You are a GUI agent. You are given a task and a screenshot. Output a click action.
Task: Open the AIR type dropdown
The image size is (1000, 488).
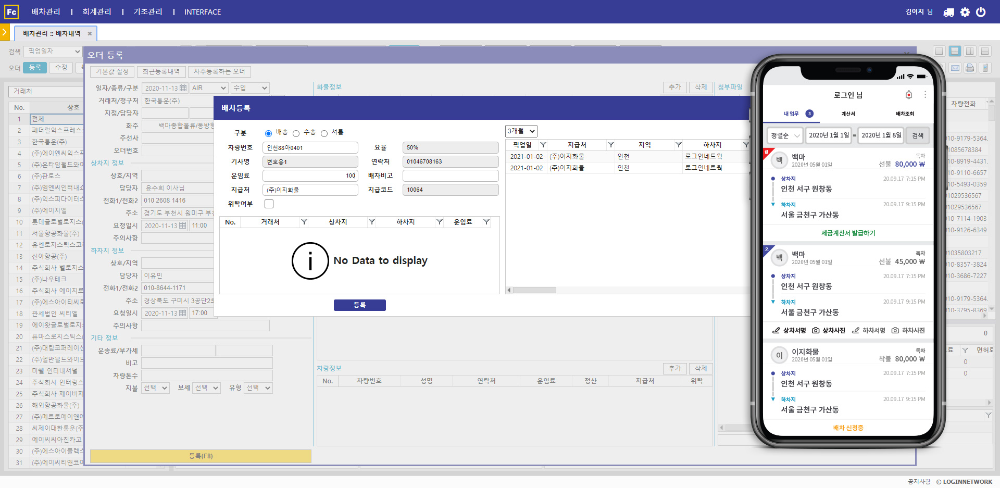(209, 88)
